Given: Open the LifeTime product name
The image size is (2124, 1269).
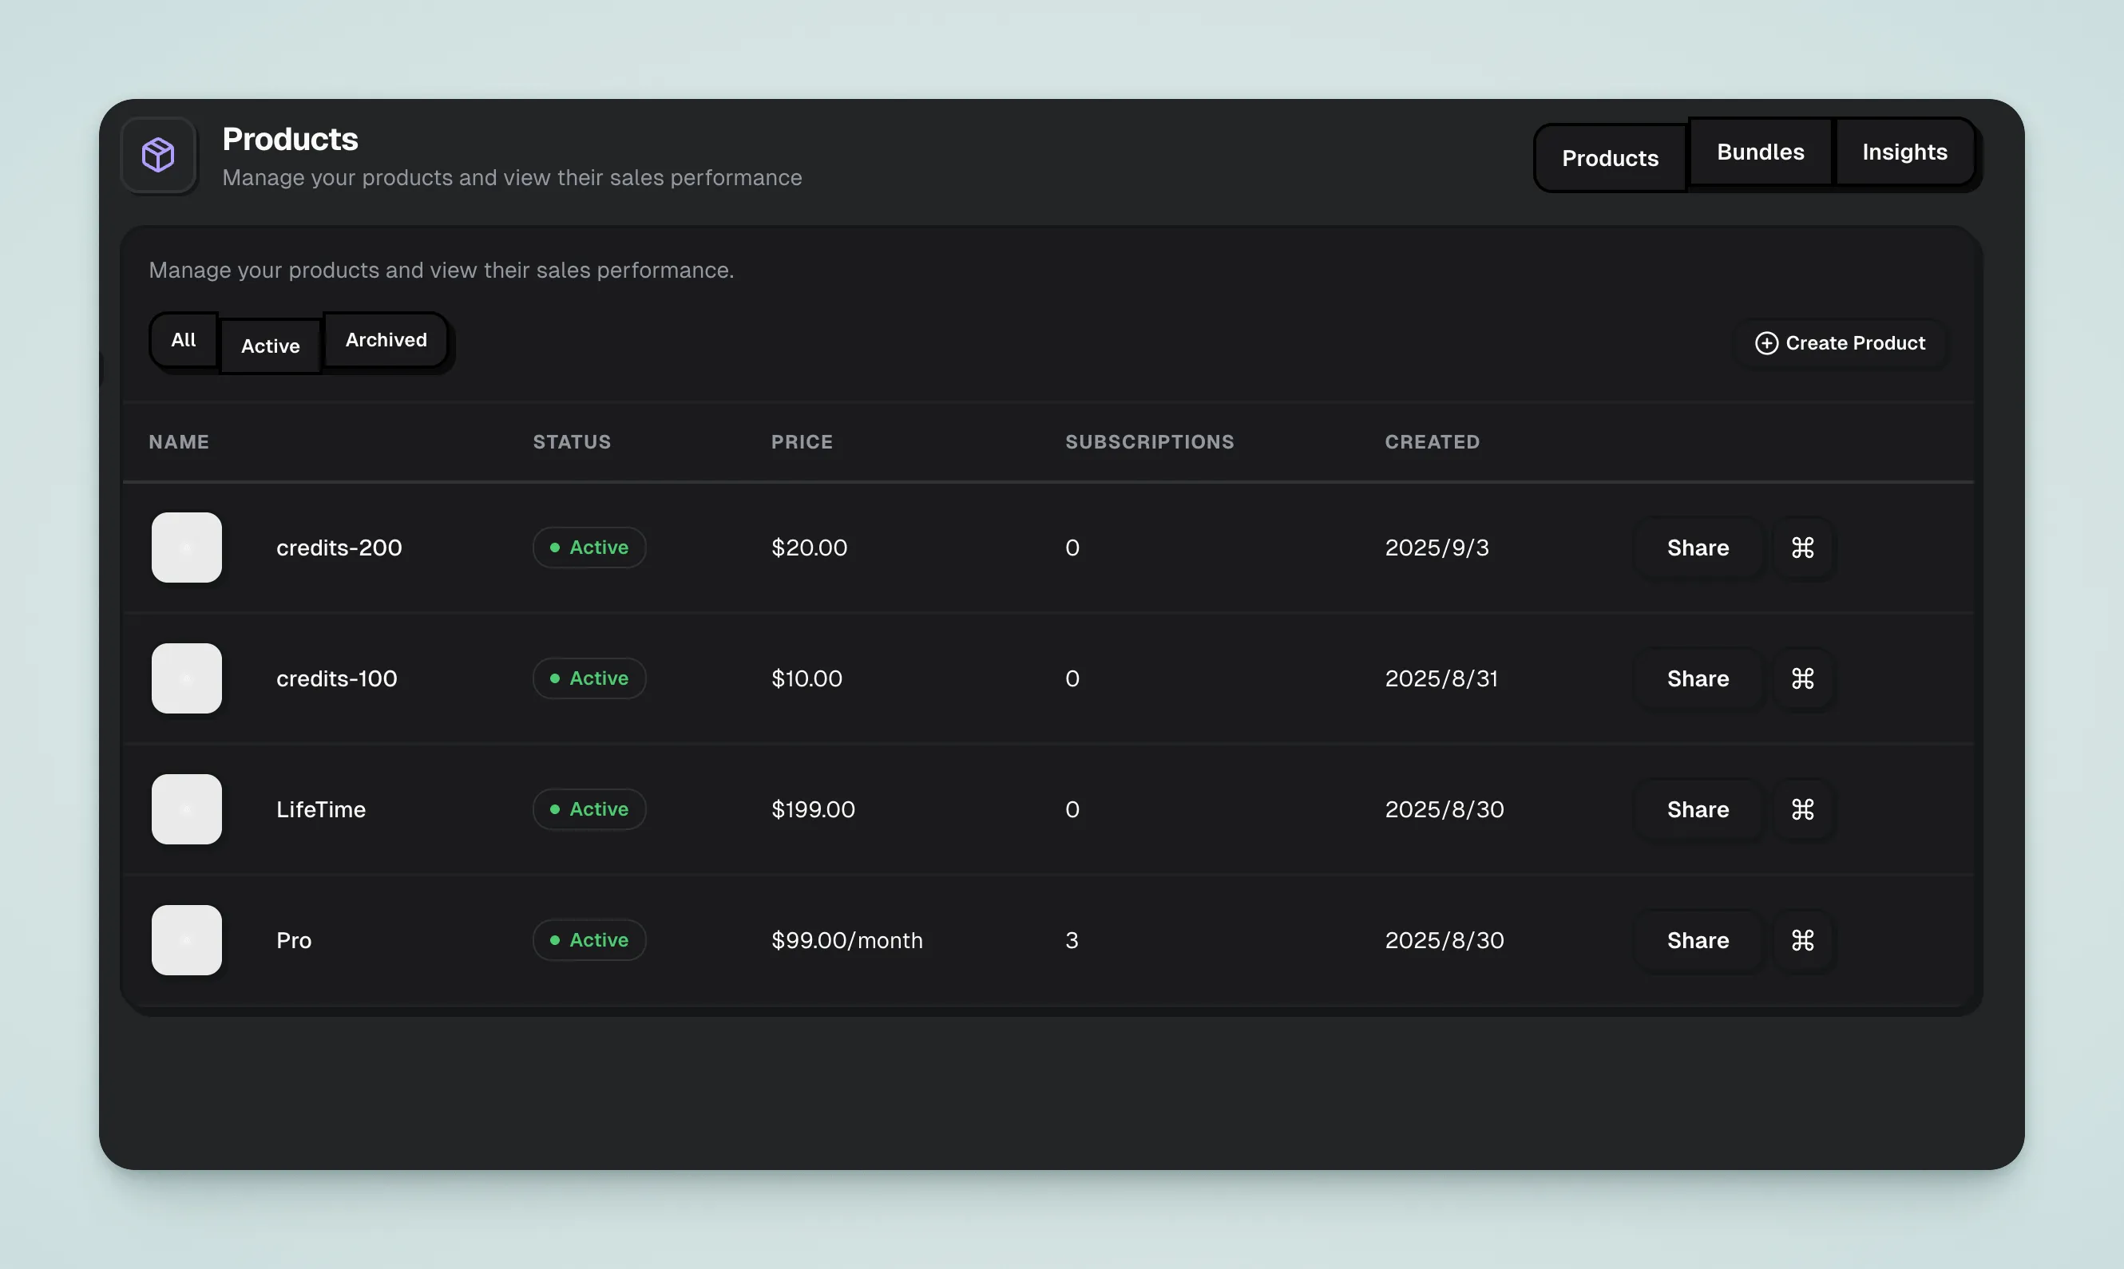Looking at the screenshot, I should point(321,809).
